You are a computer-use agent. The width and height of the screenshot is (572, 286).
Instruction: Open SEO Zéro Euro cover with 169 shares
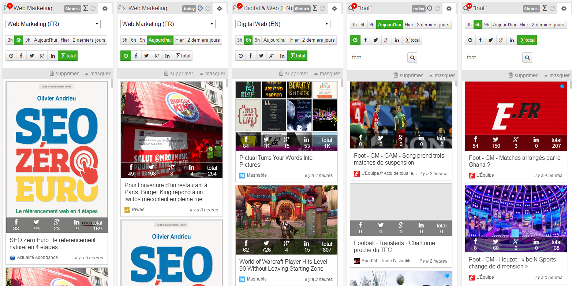point(57,157)
